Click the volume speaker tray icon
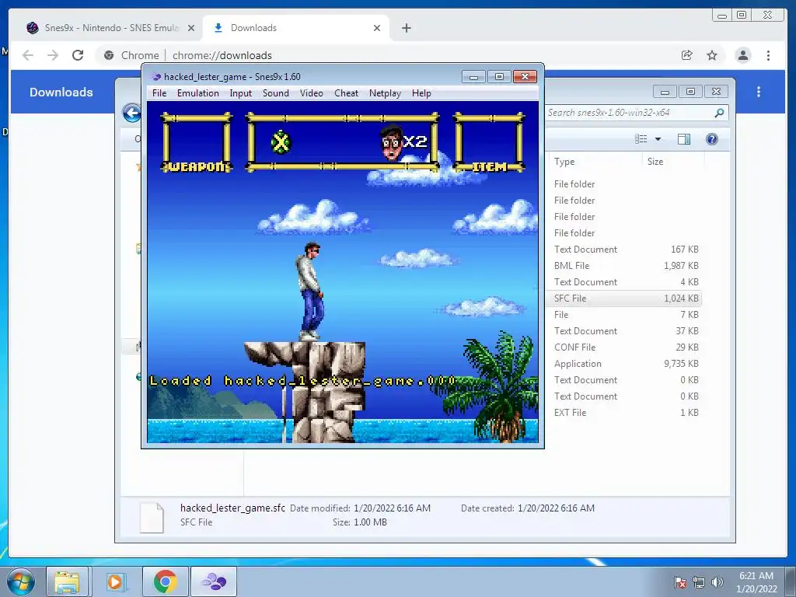This screenshot has height=597, width=796. click(717, 582)
